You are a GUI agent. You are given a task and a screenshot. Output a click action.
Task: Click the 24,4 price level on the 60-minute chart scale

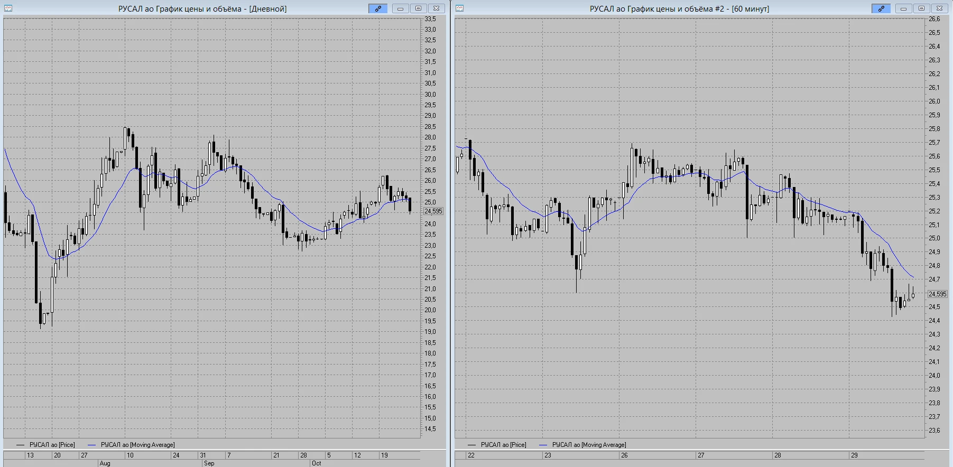click(935, 321)
